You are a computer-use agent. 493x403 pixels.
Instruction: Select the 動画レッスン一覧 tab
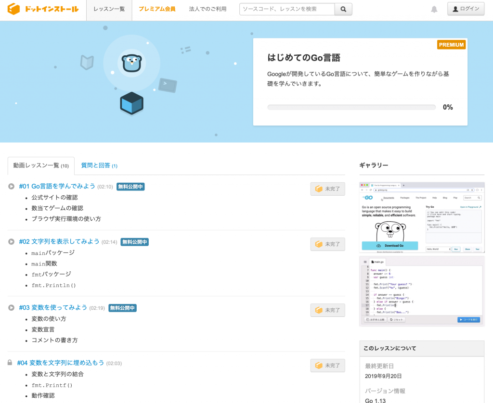(x=41, y=165)
